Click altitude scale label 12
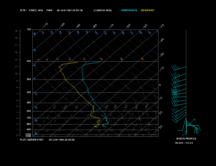This screenshot has width=216, height=166. pyautogui.click(x=16, y=60)
